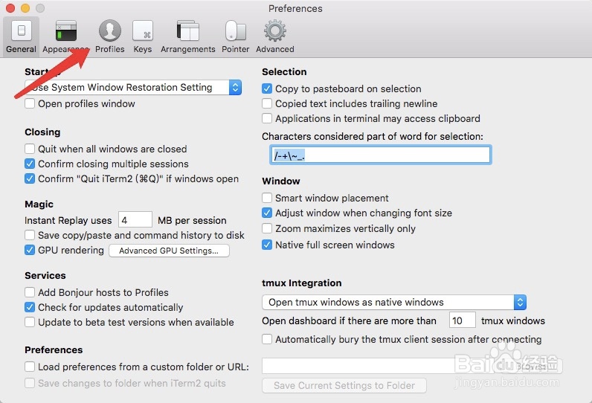
Task: Enable Smart window placement
Action: pyautogui.click(x=267, y=198)
